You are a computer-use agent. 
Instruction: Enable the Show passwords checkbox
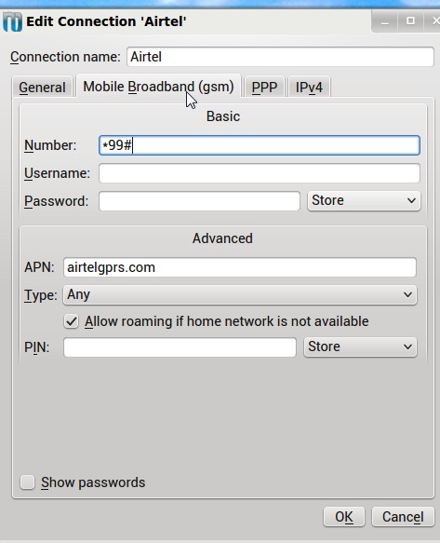click(x=27, y=482)
